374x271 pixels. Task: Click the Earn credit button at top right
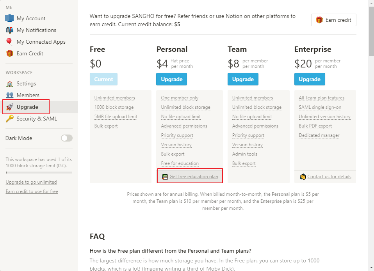point(334,20)
